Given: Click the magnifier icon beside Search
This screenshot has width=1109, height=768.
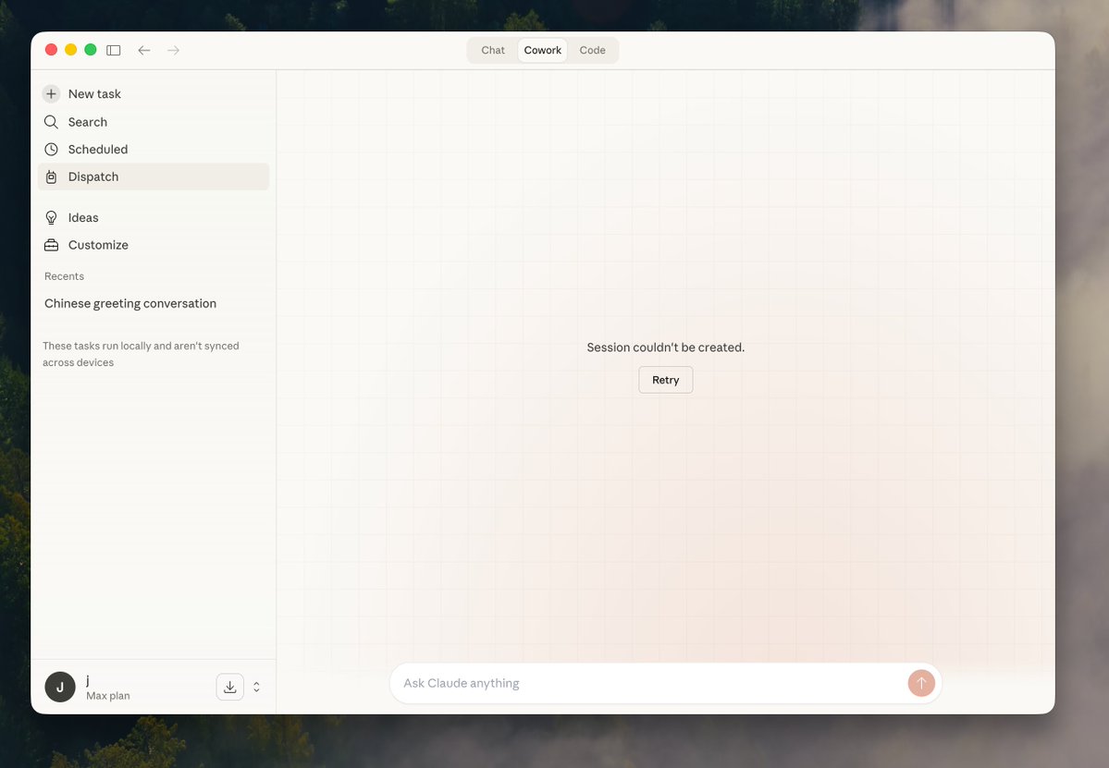Looking at the screenshot, I should (x=51, y=122).
